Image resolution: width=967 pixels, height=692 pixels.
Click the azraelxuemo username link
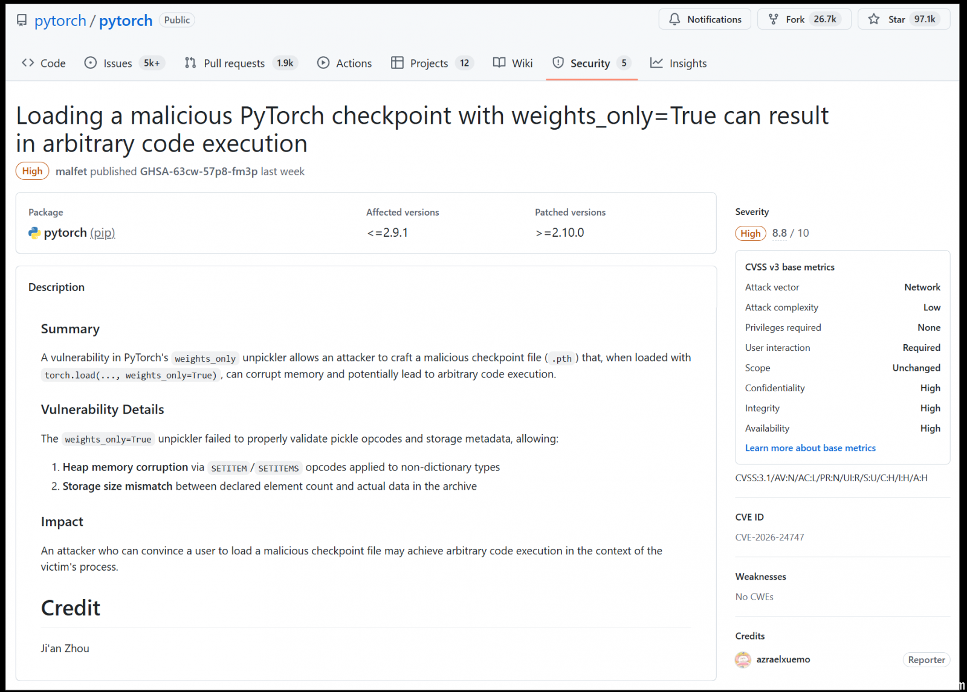[x=783, y=659]
